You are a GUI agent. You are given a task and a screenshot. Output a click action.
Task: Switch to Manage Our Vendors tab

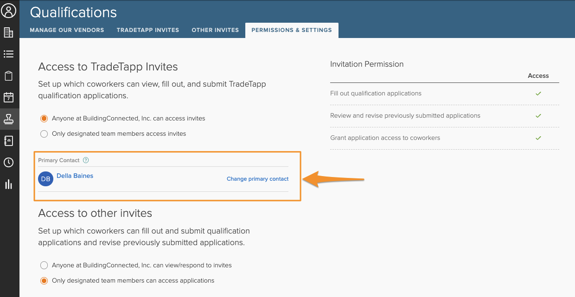[x=67, y=30]
